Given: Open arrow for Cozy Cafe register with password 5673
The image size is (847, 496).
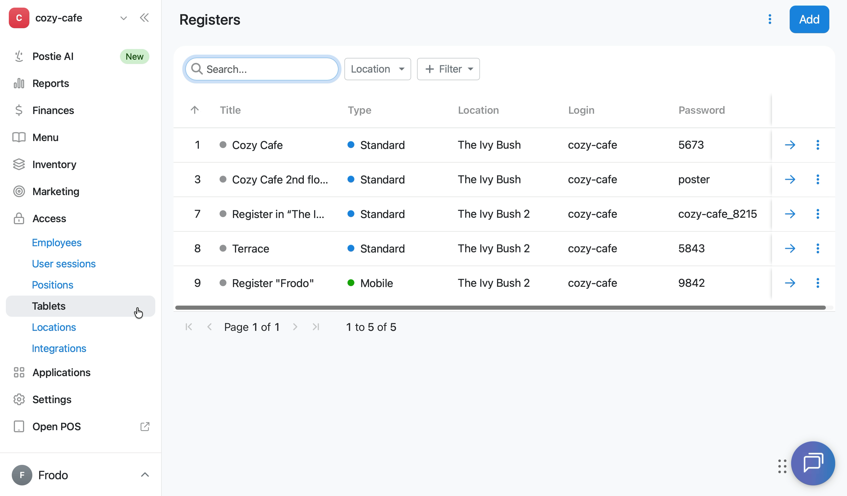Looking at the screenshot, I should pos(790,145).
